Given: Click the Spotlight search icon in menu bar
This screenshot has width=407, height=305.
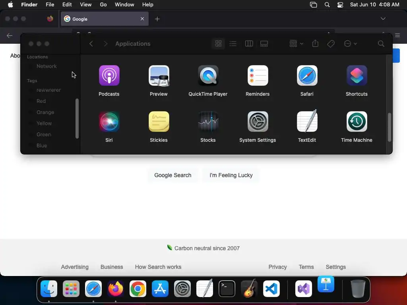Looking at the screenshot, I should (x=327, y=5).
